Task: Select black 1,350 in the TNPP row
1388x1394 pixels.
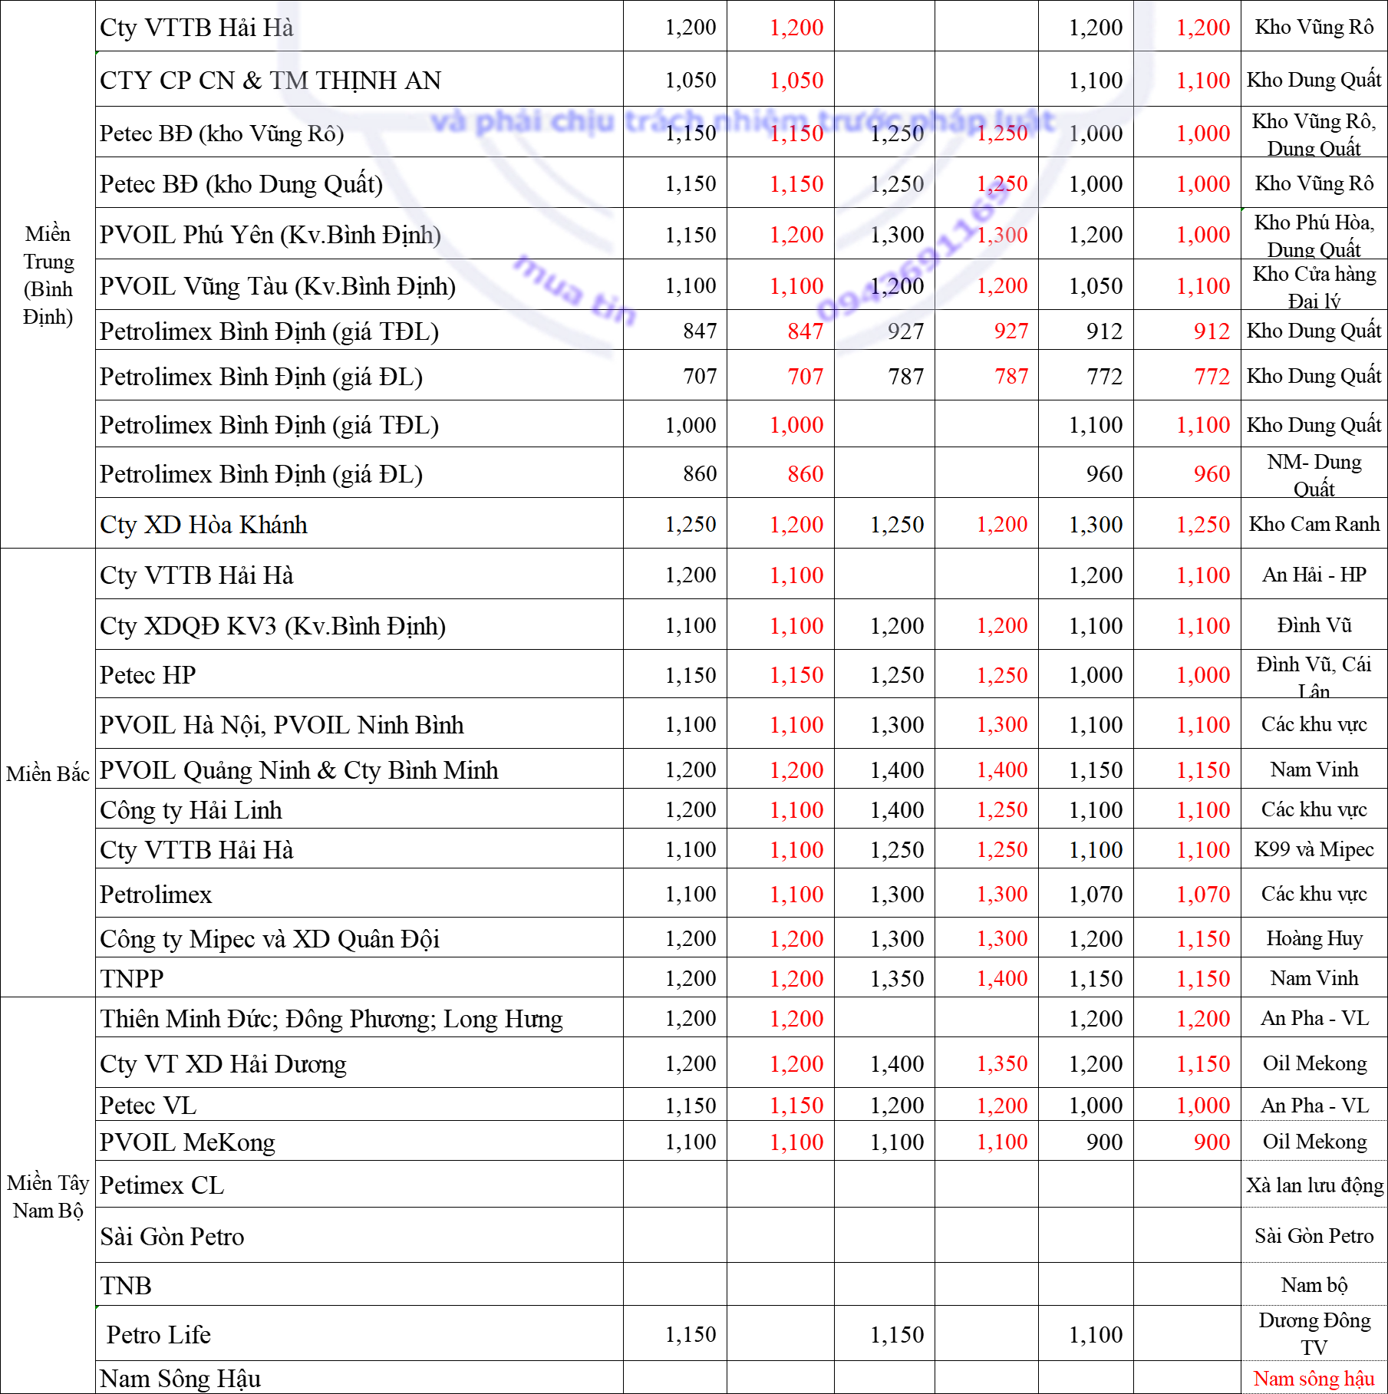Action: pos(897,978)
